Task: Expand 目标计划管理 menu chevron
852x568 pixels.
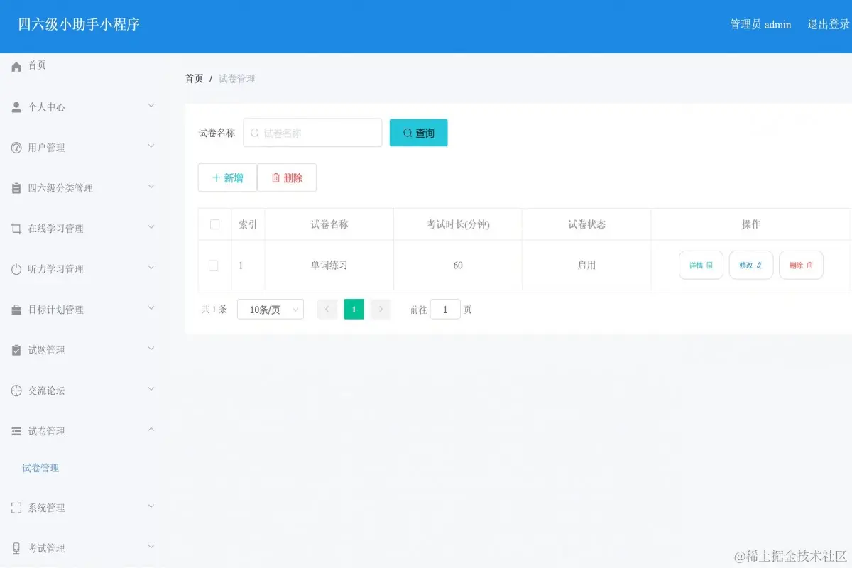Action: [151, 308]
